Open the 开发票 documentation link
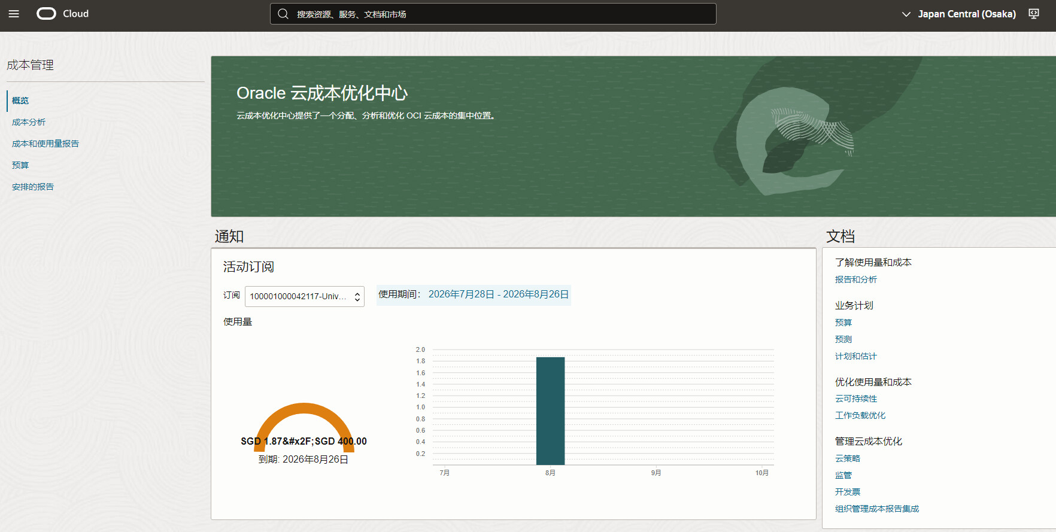The width and height of the screenshot is (1056, 532). point(848,492)
